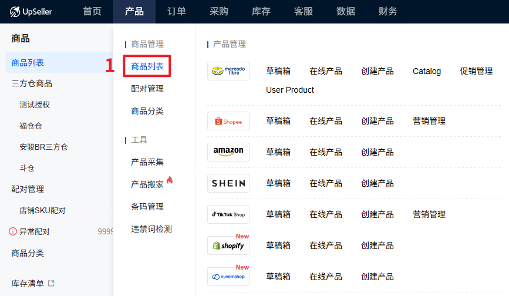Click the TikTok Shop logo
Image resolution: width=509 pixels, height=296 pixels.
228,214
